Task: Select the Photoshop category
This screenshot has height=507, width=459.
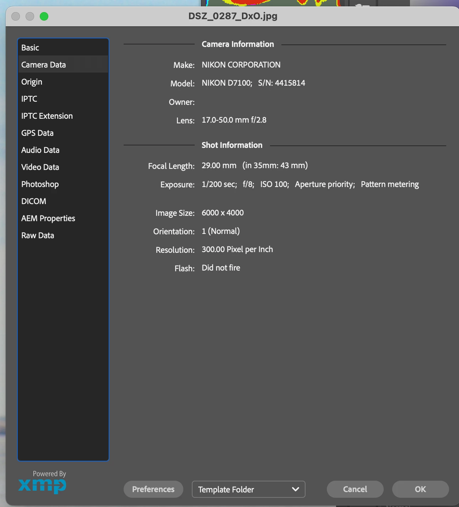Action: (x=63, y=184)
